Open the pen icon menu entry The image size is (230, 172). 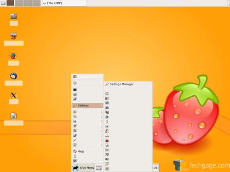[x=75, y=140]
